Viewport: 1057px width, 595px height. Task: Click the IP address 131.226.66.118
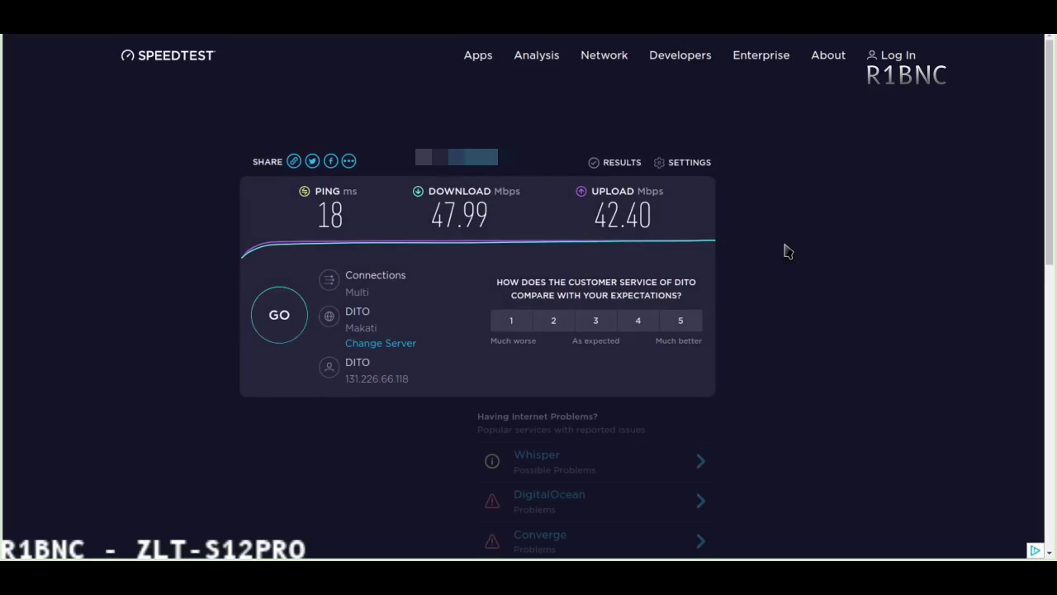[377, 379]
